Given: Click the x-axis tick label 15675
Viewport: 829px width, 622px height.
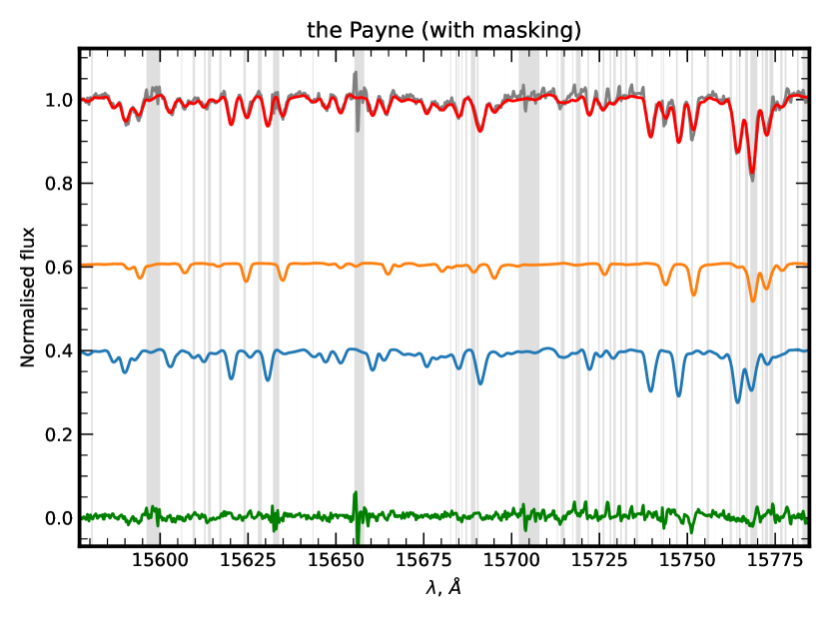Looking at the screenshot, I should (x=423, y=560).
